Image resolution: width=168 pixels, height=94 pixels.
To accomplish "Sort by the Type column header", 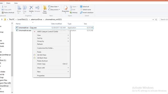I will [69, 24].
